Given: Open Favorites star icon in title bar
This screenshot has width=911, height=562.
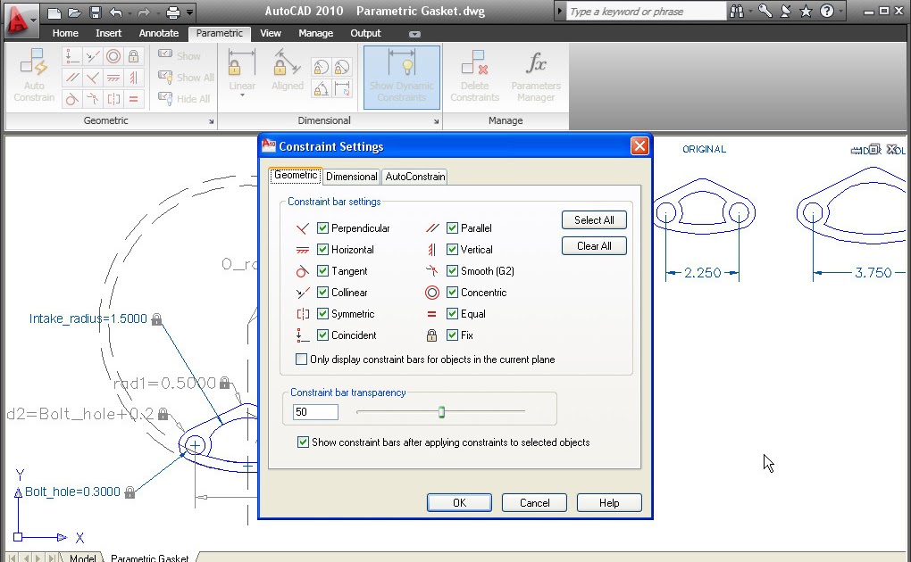Looking at the screenshot, I should point(806,12).
